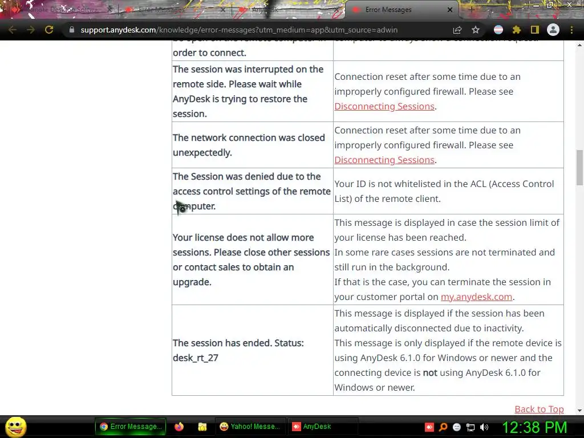Click the 12:38 PM clock
Screen dimensions: 584x438
click(534, 427)
